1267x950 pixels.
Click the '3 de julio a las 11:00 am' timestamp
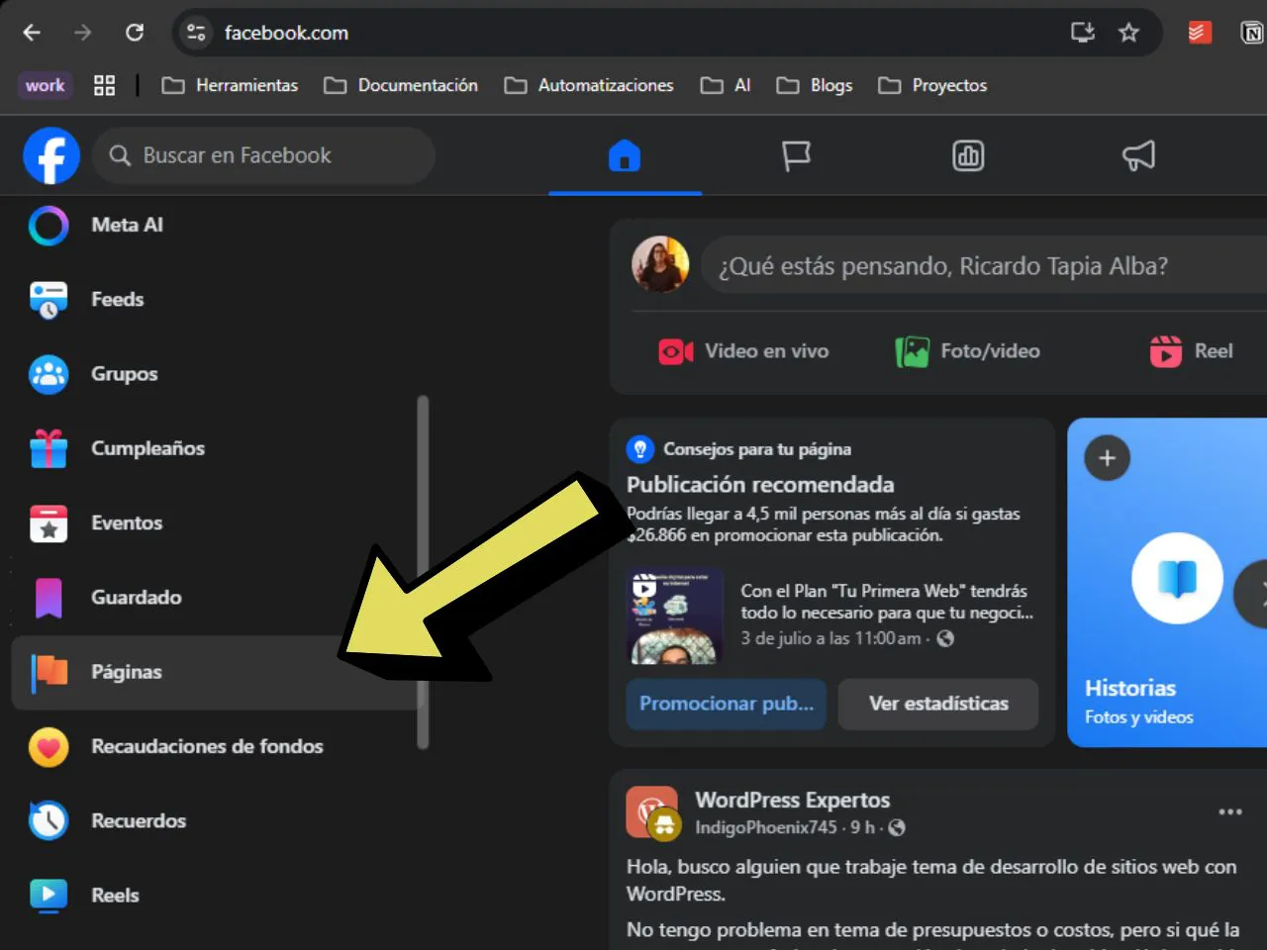coord(830,639)
